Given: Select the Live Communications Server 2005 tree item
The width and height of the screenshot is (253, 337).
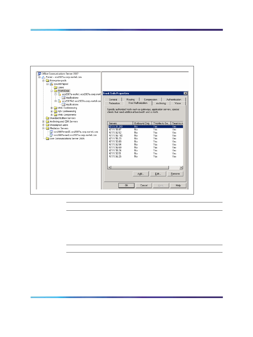Looking at the screenshot, I should (x=67, y=139).
